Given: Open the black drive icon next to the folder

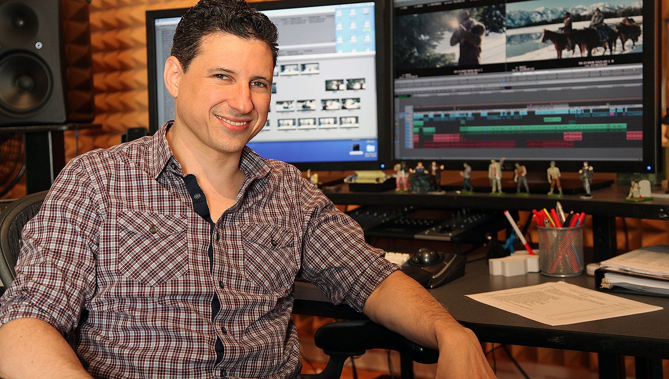Looking at the screenshot, I should tap(356, 148).
